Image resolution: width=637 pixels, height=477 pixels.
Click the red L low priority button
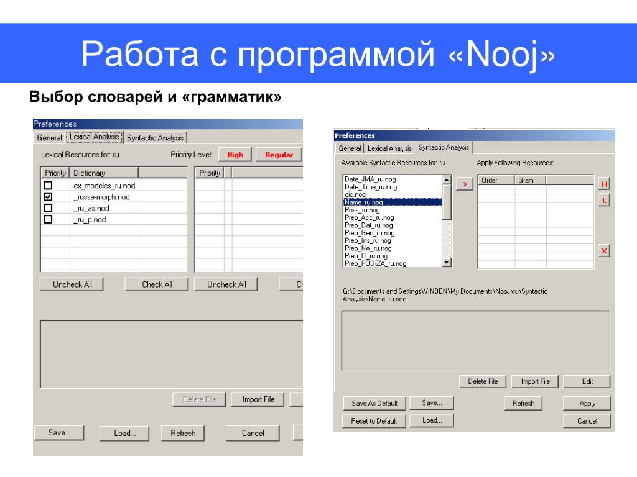tap(604, 200)
